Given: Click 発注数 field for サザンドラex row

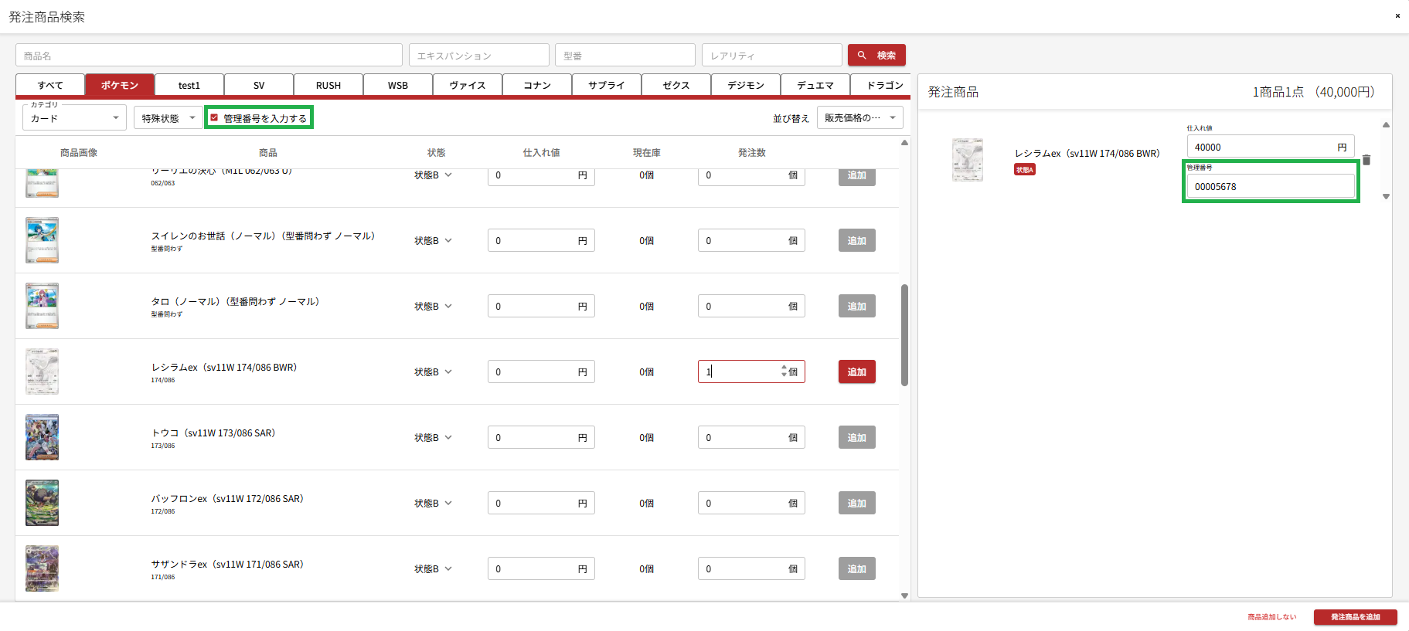Looking at the screenshot, I should [751, 568].
